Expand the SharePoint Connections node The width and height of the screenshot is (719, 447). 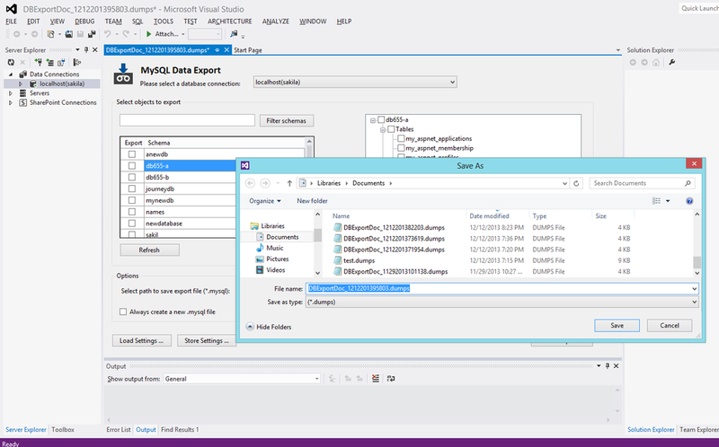click(x=11, y=102)
